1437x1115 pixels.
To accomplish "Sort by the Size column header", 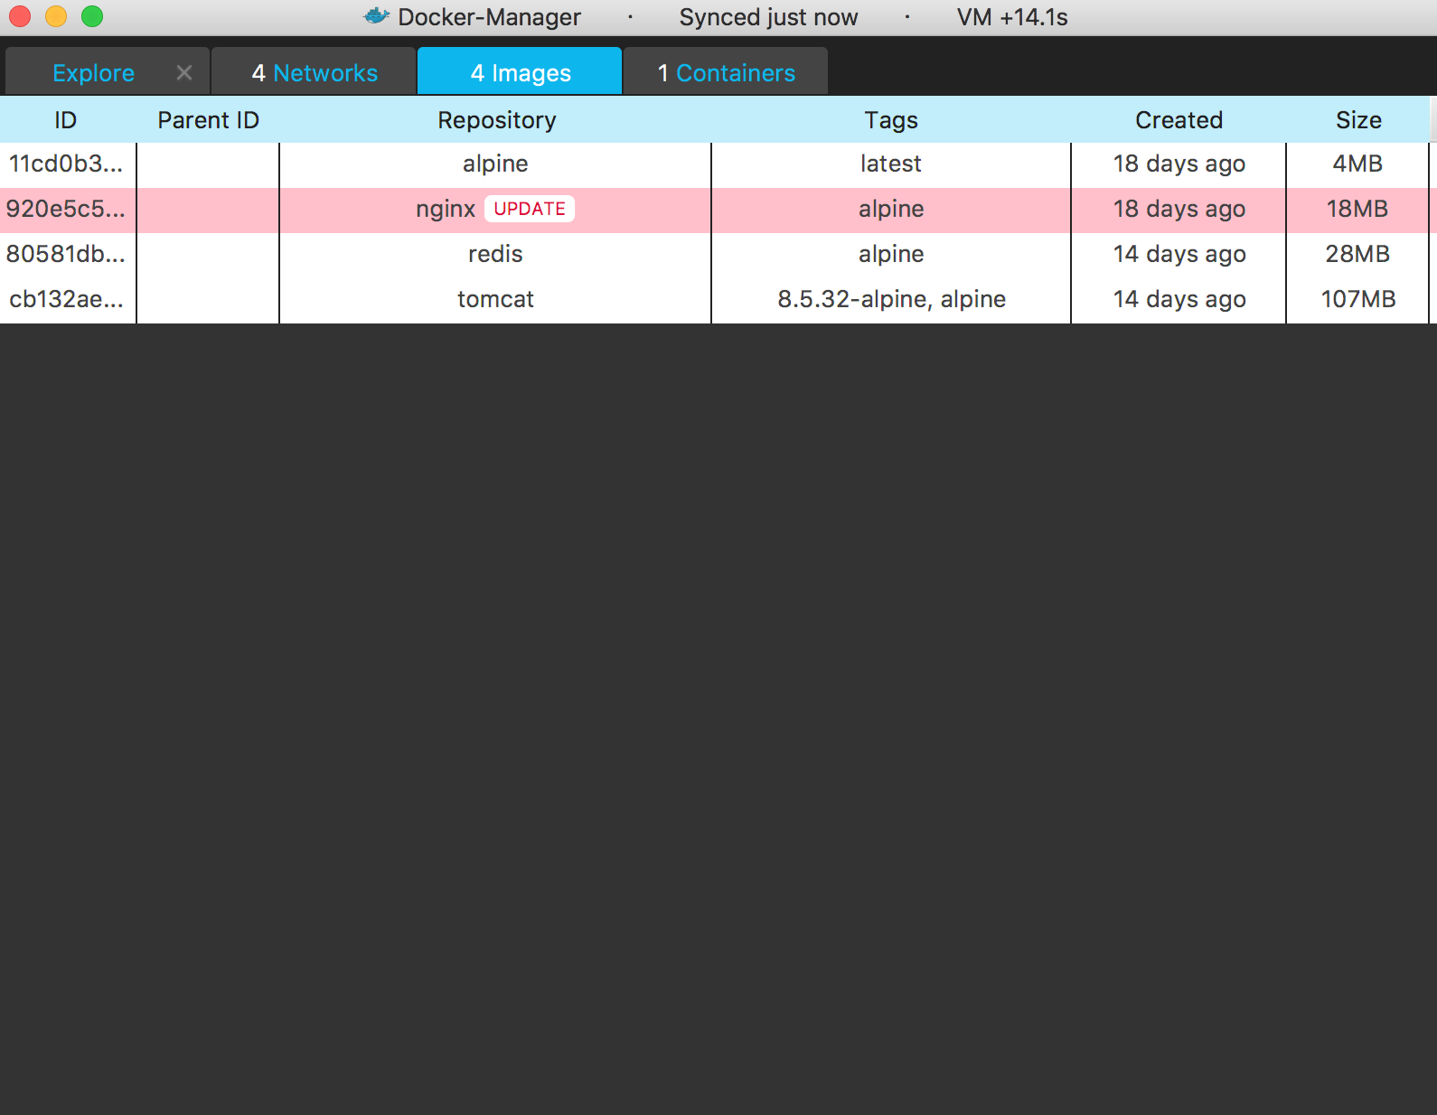I will [1358, 120].
